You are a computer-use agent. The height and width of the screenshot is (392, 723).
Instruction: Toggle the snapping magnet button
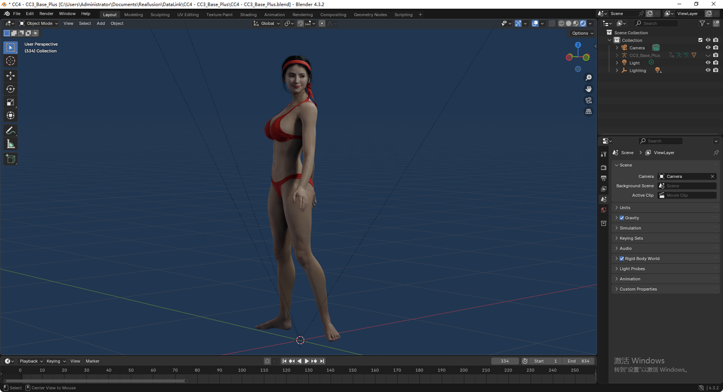click(300, 23)
